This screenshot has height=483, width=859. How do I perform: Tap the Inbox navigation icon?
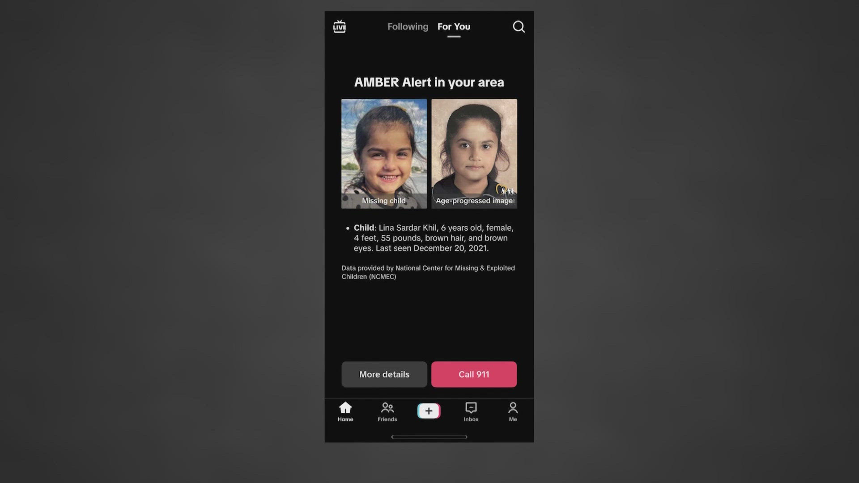(471, 411)
